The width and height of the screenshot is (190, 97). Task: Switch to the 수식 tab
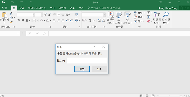(52, 8)
